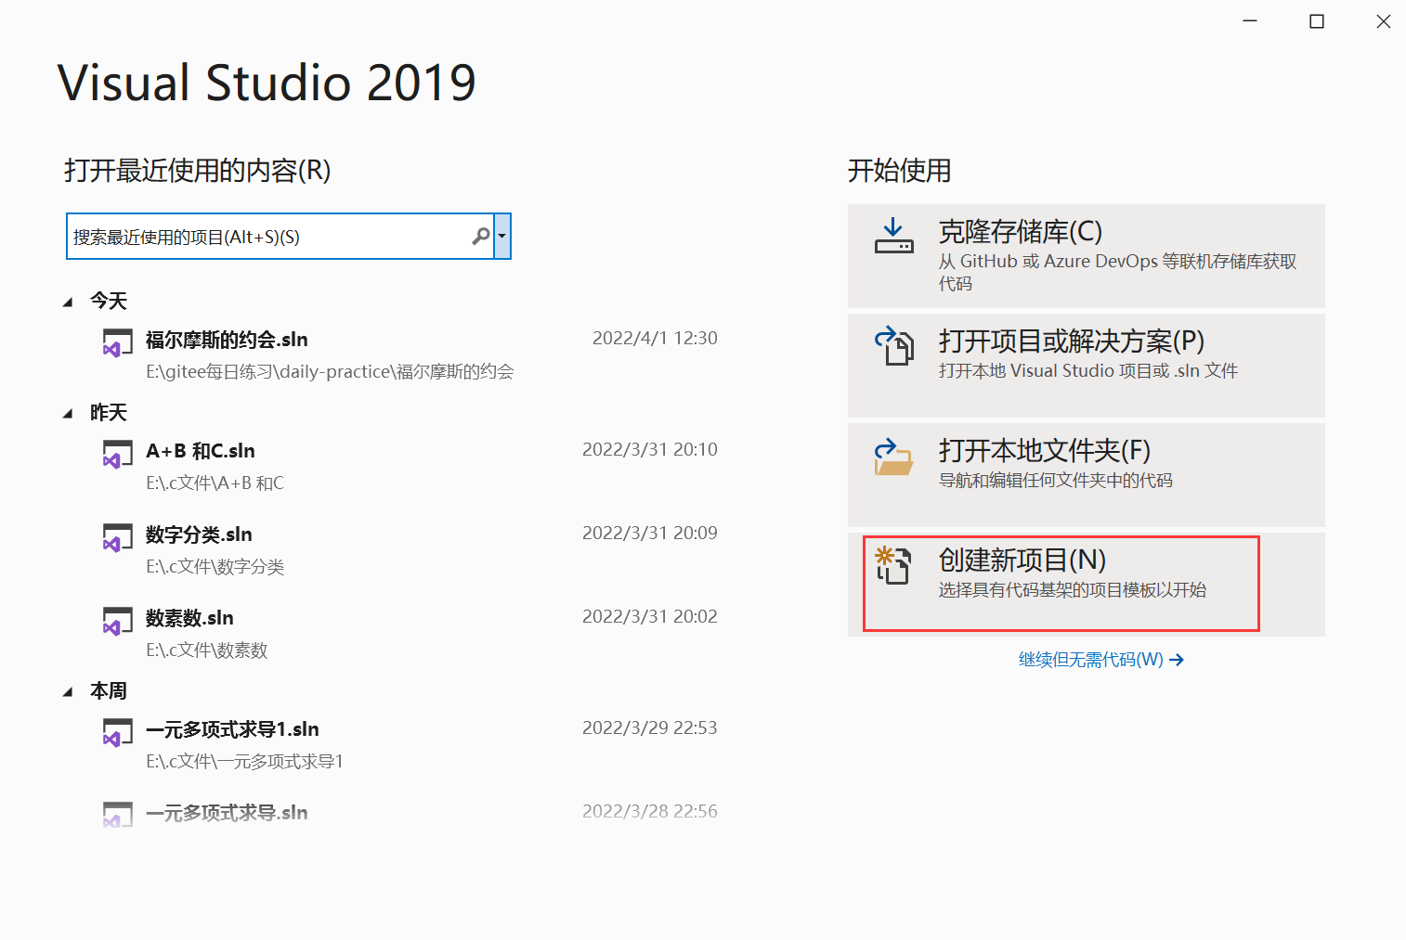Minimize the Visual Studio 2019 window
The width and height of the screenshot is (1406, 940).
tap(1250, 21)
